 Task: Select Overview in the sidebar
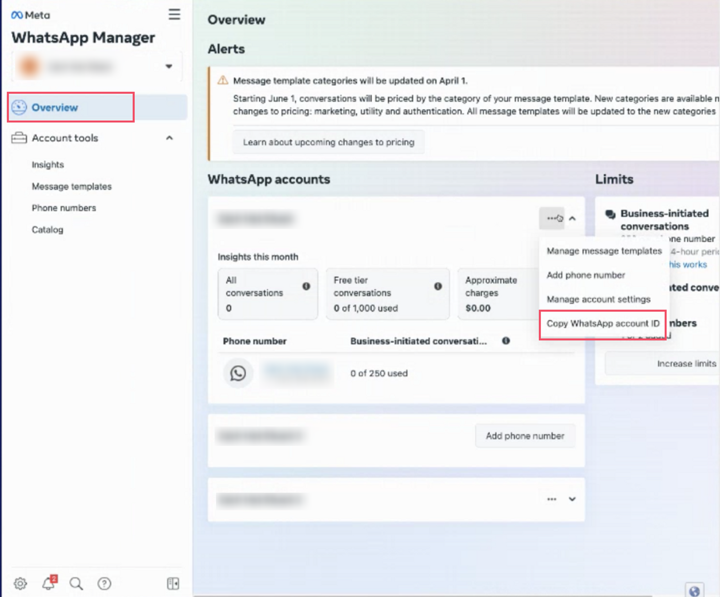click(98, 107)
